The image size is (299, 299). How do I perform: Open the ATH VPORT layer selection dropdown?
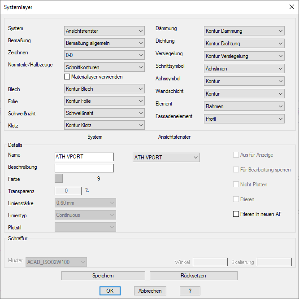tap(166, 158)
